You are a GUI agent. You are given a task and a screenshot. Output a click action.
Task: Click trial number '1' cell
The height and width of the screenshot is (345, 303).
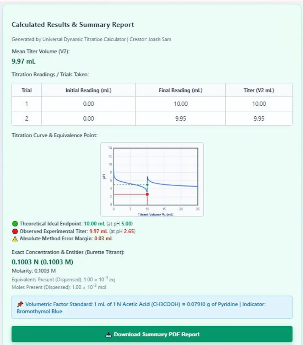coord(27,103)
